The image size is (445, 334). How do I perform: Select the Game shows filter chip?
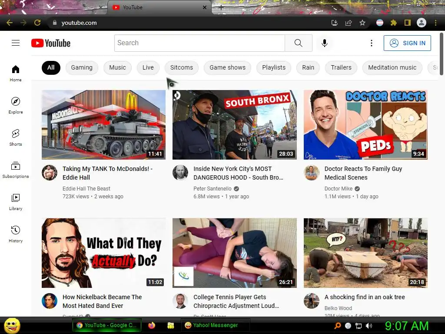(228, 67)
